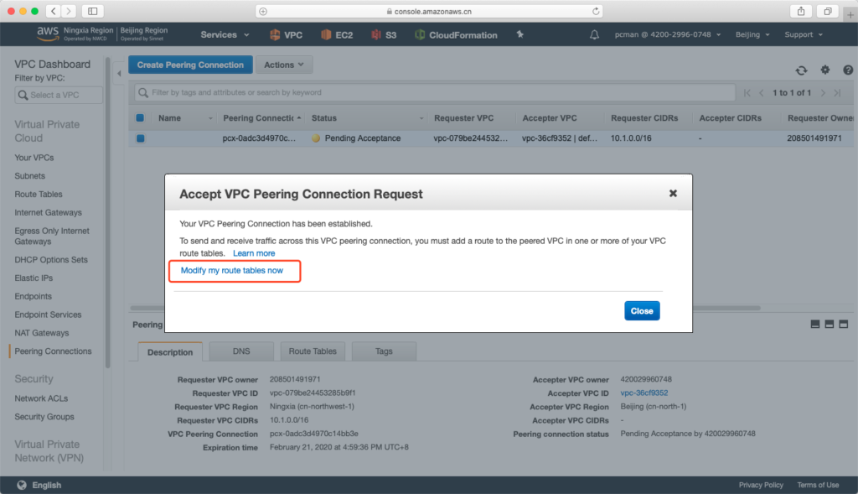Screen dimensions: 858x494
Task: Switch to the Route Tables tab
Action: pyautogui.click(x=312, y=351)
